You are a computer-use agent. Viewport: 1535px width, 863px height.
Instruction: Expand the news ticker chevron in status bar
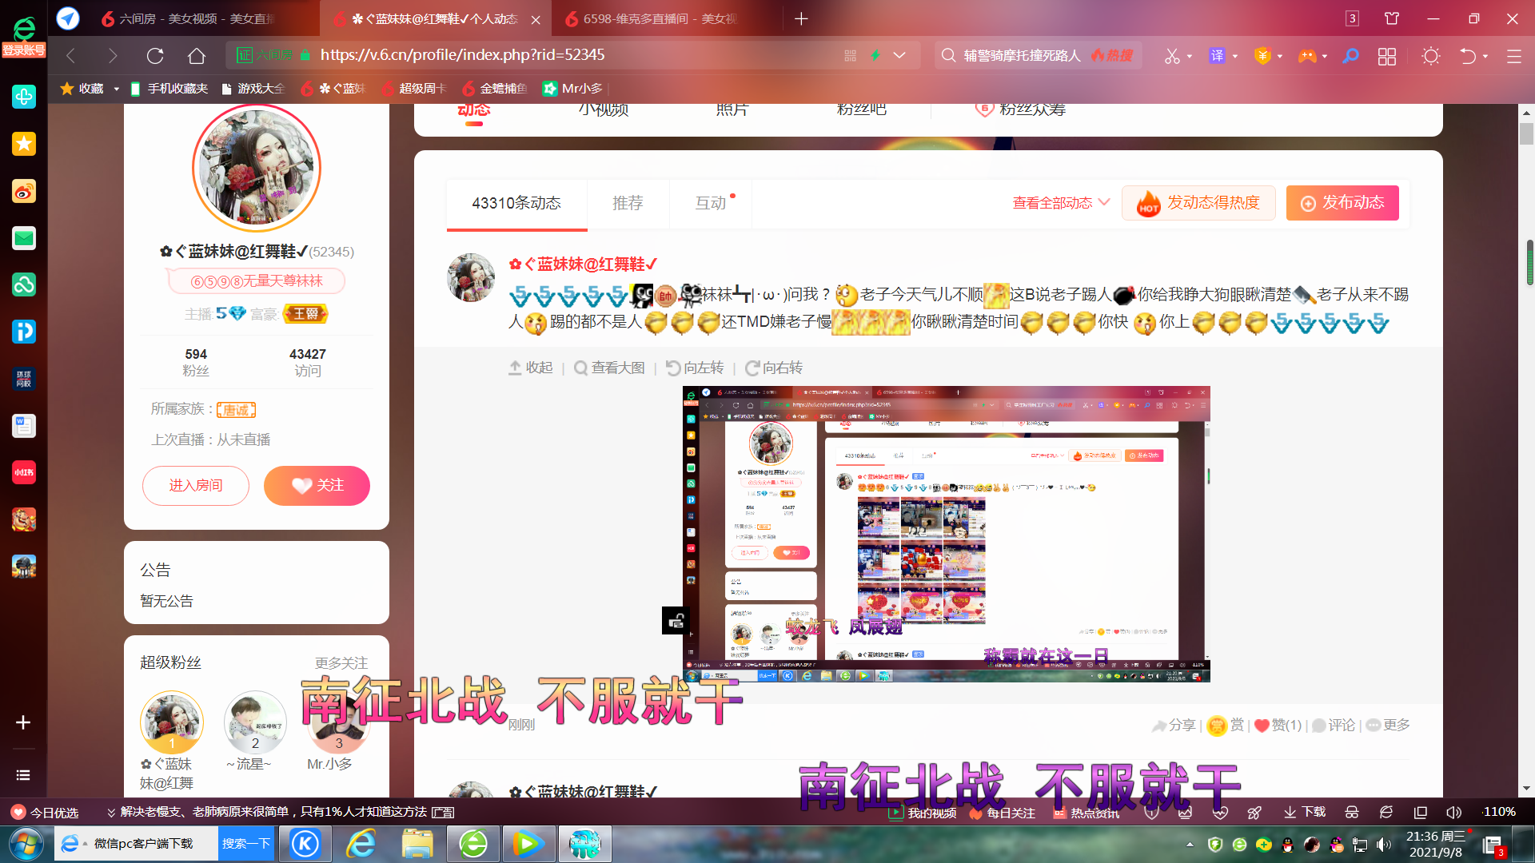[111, 813]
